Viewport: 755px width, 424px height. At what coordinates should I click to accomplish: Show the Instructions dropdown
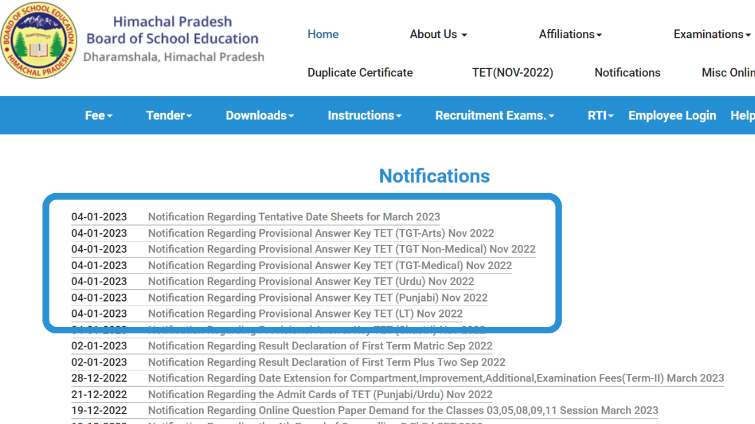click(364, 115)
